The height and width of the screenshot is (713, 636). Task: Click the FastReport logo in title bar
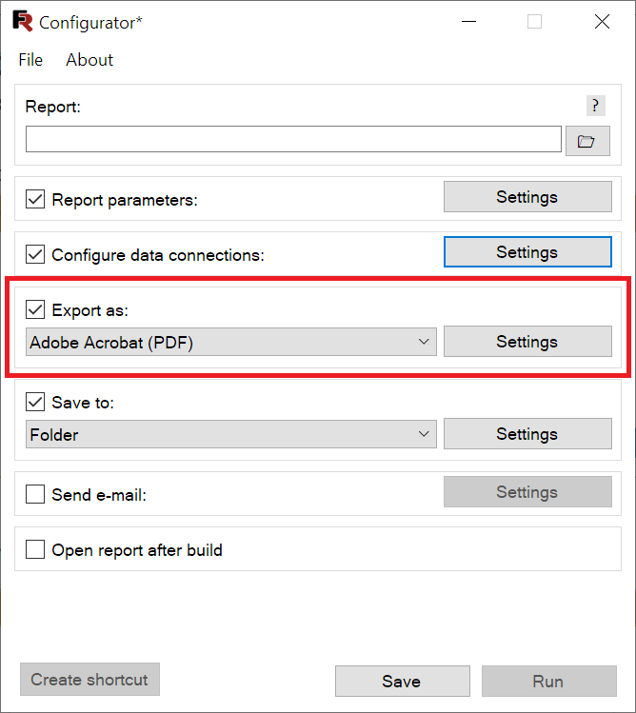(22, 21)
